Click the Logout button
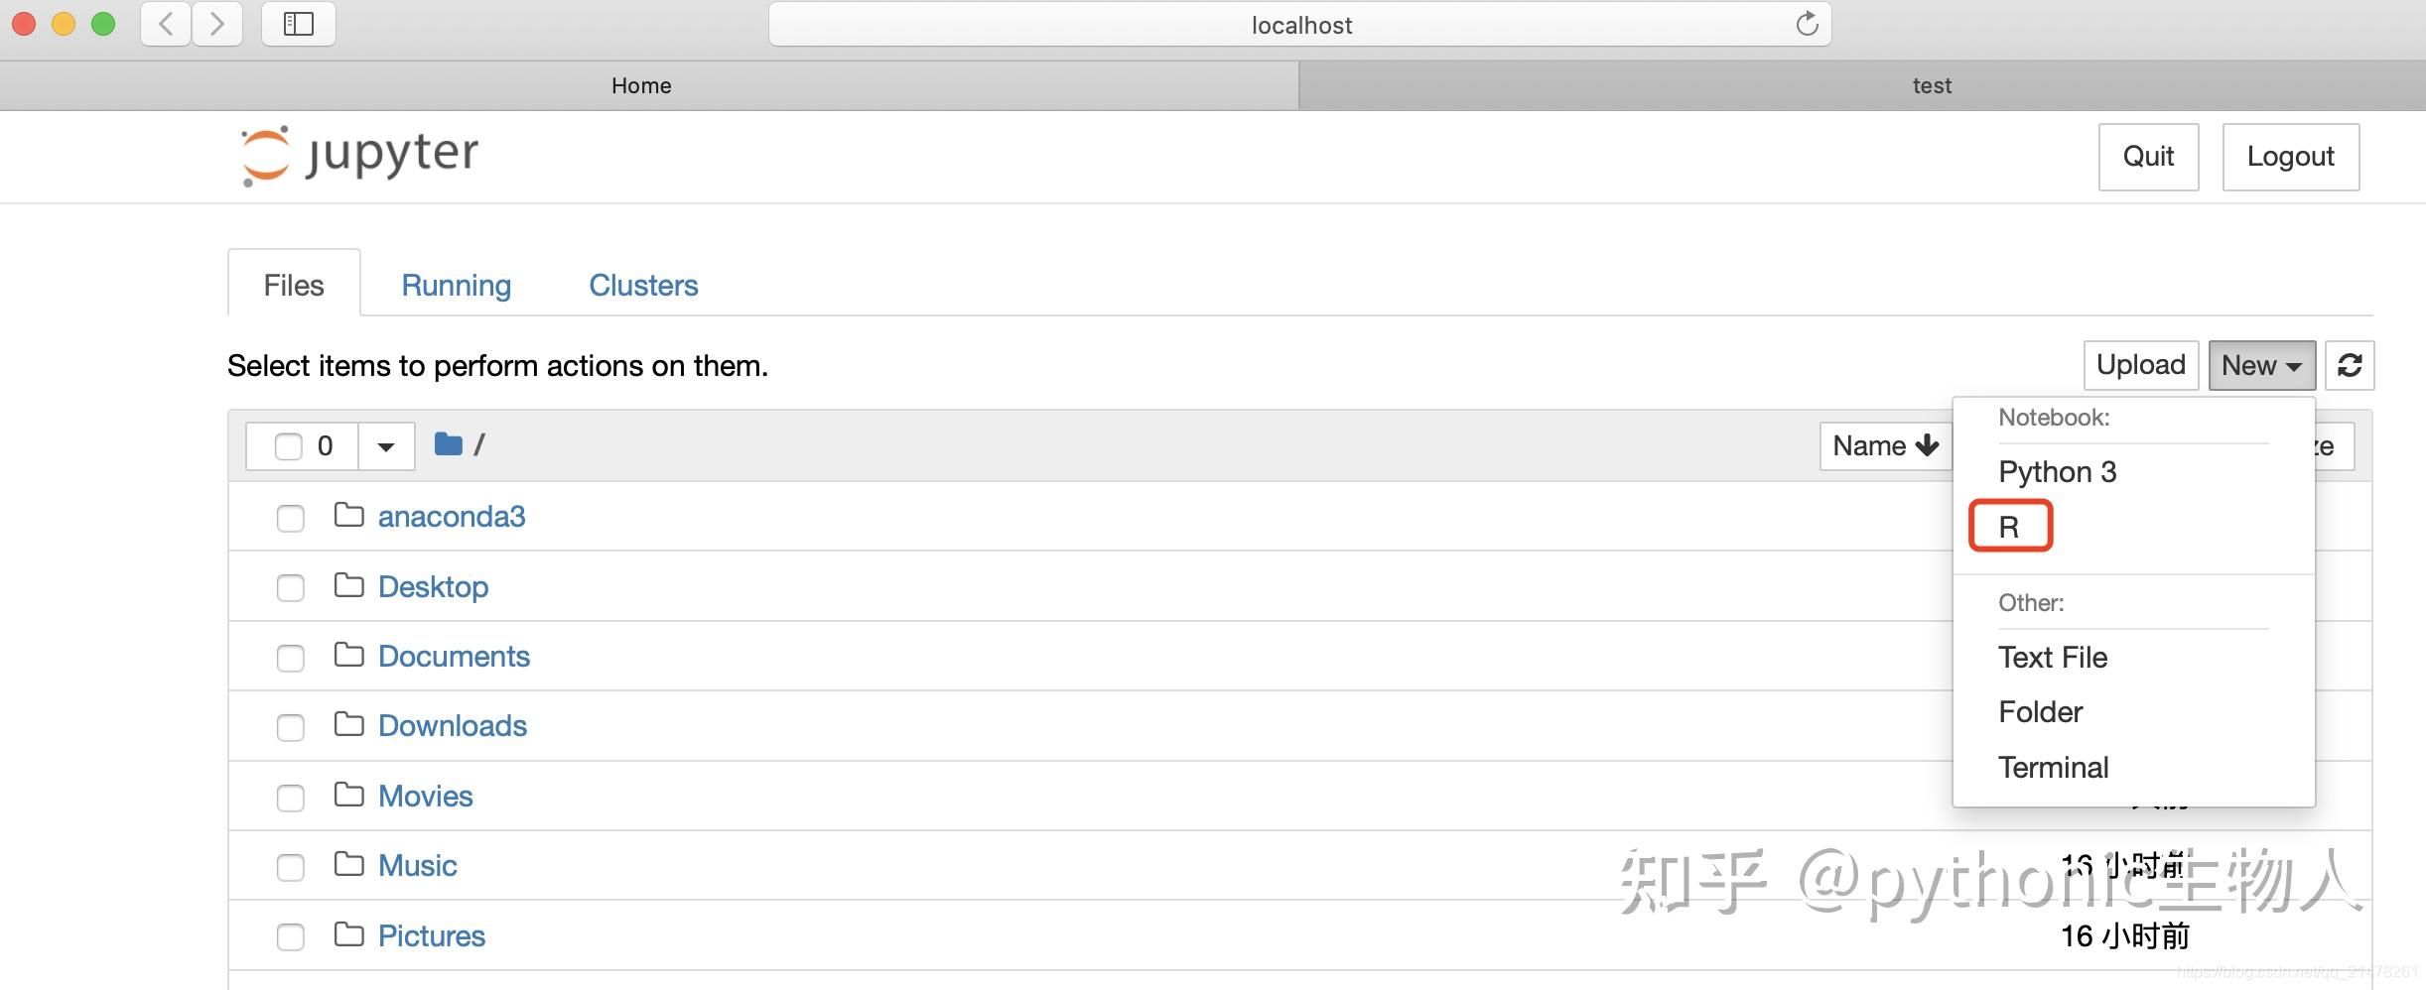 pos(2290,156)
